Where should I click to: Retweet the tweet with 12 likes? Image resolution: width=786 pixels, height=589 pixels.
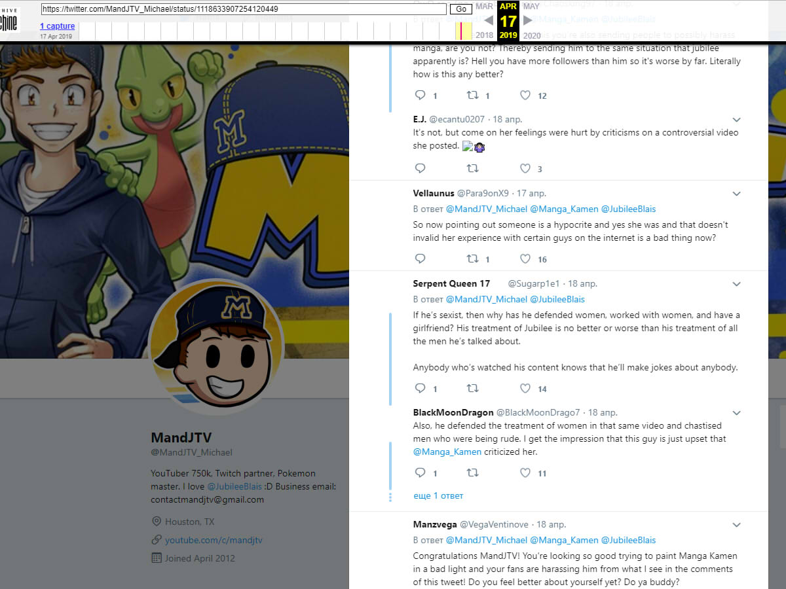point(472,96)
